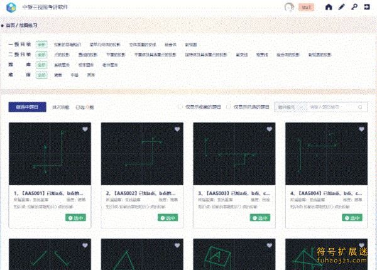The image size is (377, 270).
Task: Select 立体表面的交线 category
Action: coord(143,45)
